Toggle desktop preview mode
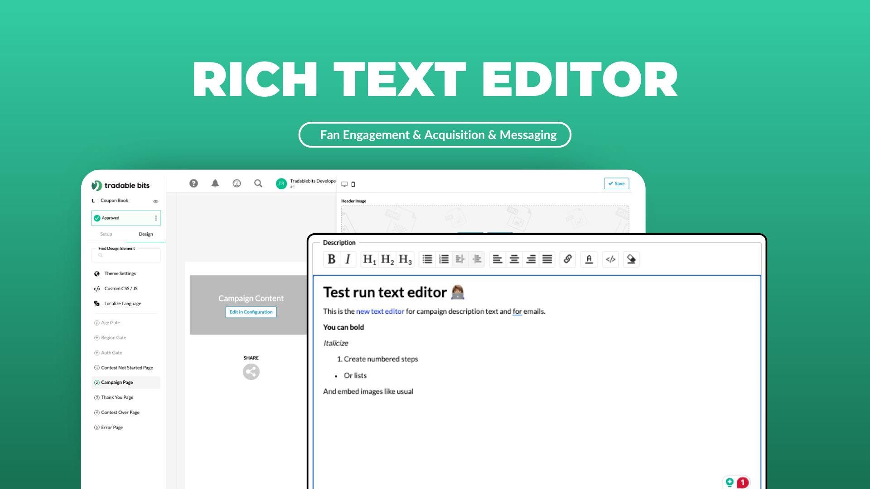This screenshot has width=870, height=489. pos(344,184)
